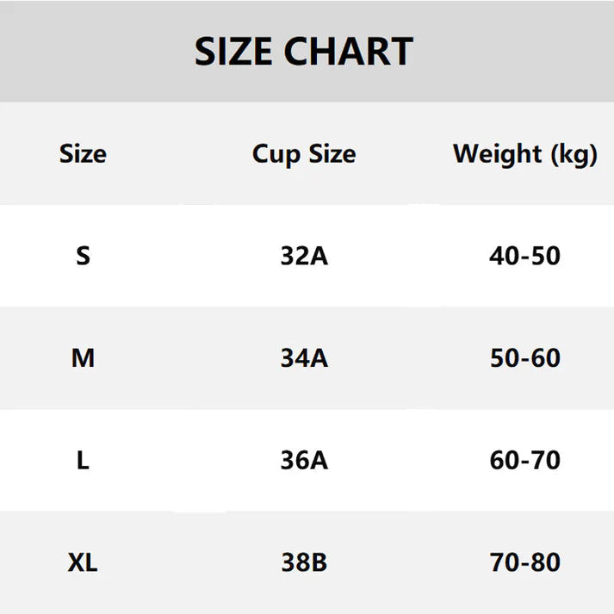Choose the 50-60 weight range
The width and height of the screenshot is (614, 614).
(x=524, y=358)
